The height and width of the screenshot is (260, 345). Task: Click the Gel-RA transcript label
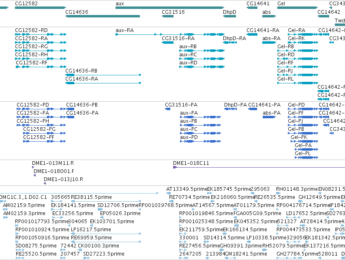[296, 30]
